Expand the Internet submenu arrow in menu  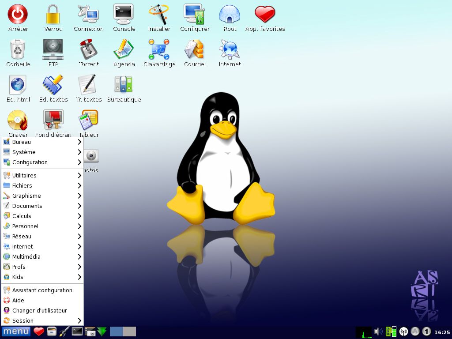tap(79, 246)
